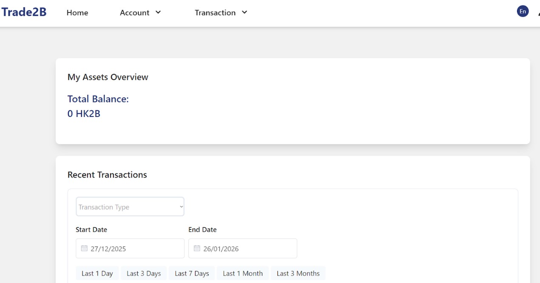Click the End Date calendar icon
The height and width of the screenshot is (283, 540).
(197, 249)
